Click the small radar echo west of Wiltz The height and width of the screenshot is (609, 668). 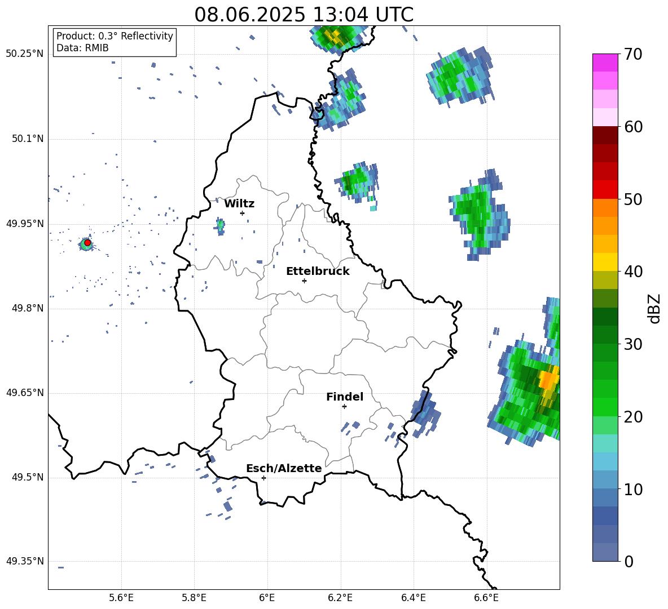coord(220,226)
